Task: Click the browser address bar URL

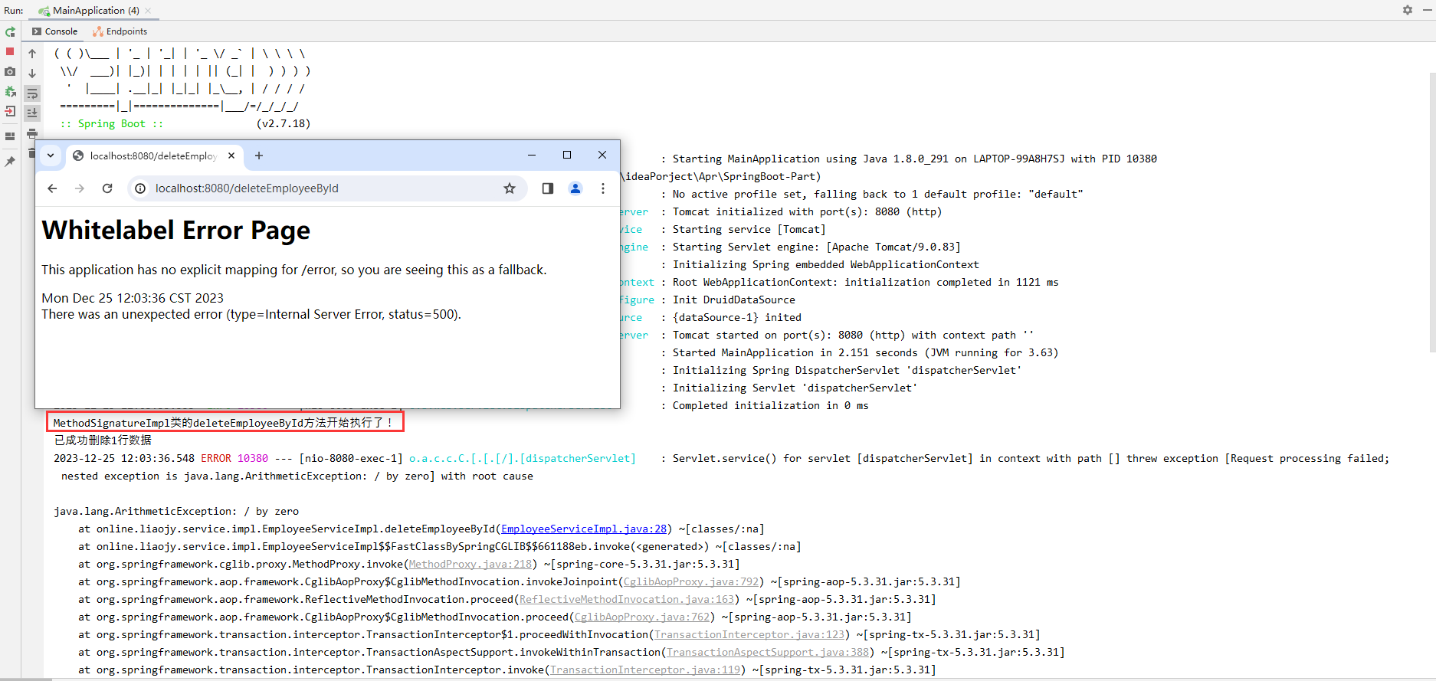Action: (247, 188)
